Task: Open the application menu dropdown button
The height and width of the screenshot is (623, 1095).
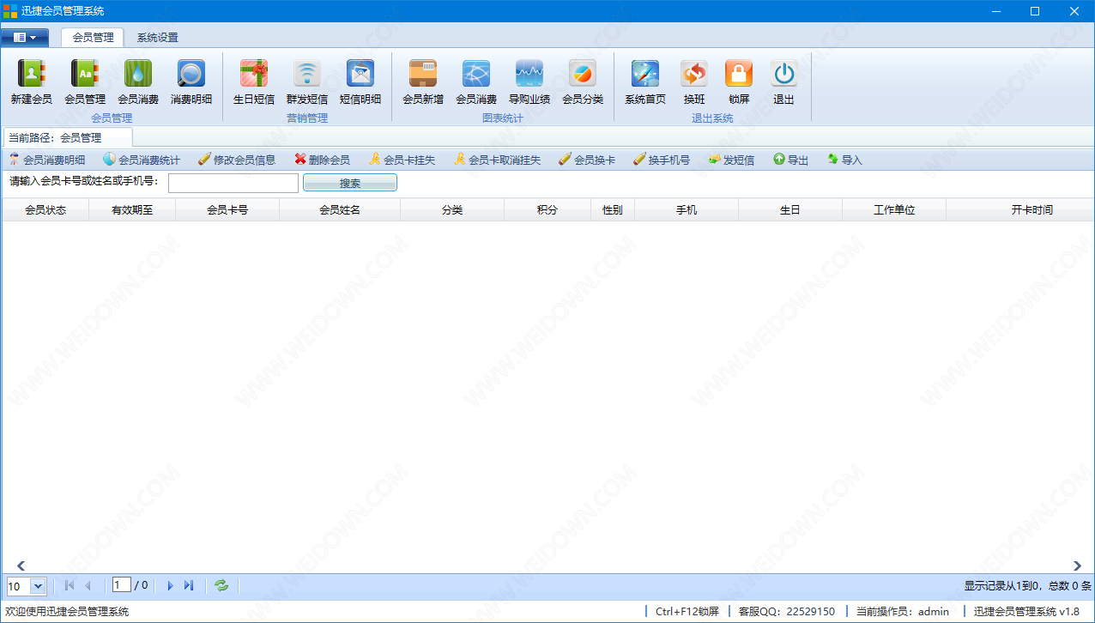Action: coord(25,37)
